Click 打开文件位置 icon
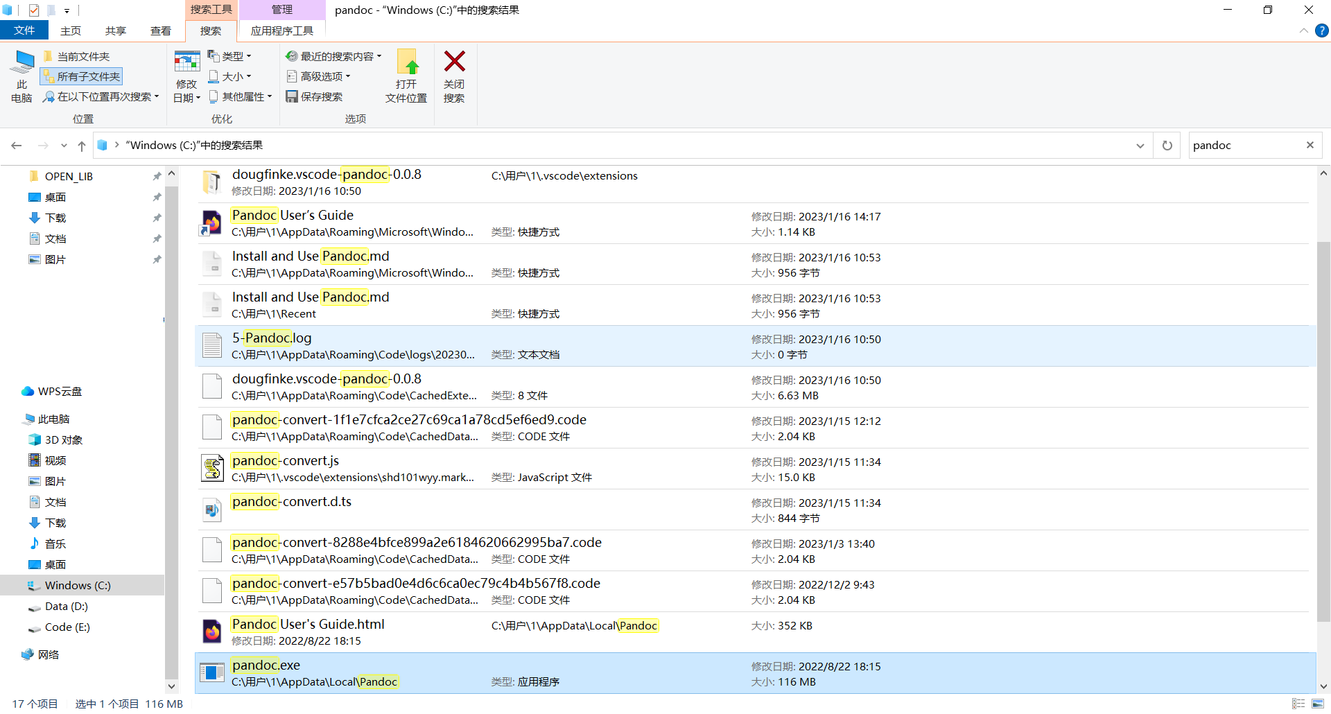 coord(406,76)
